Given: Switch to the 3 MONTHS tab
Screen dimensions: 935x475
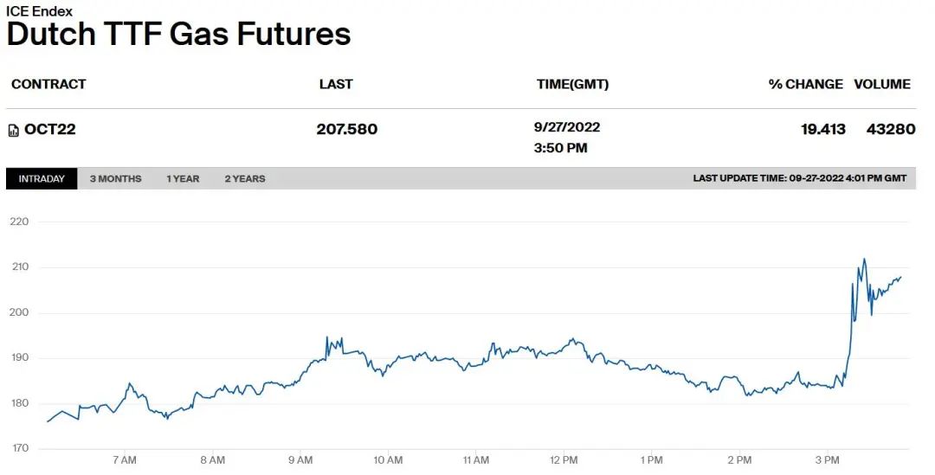Looking at the screenshot, I should (x=115, y=179).
